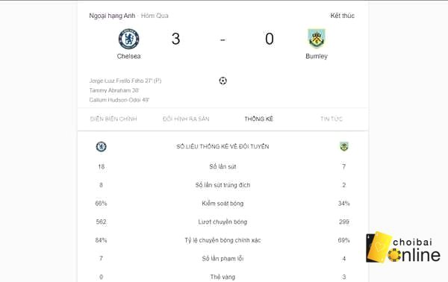Open the Ngoại hạng Anh league link
This screenshot has height=282, width=448.
(x=112, y=16)
